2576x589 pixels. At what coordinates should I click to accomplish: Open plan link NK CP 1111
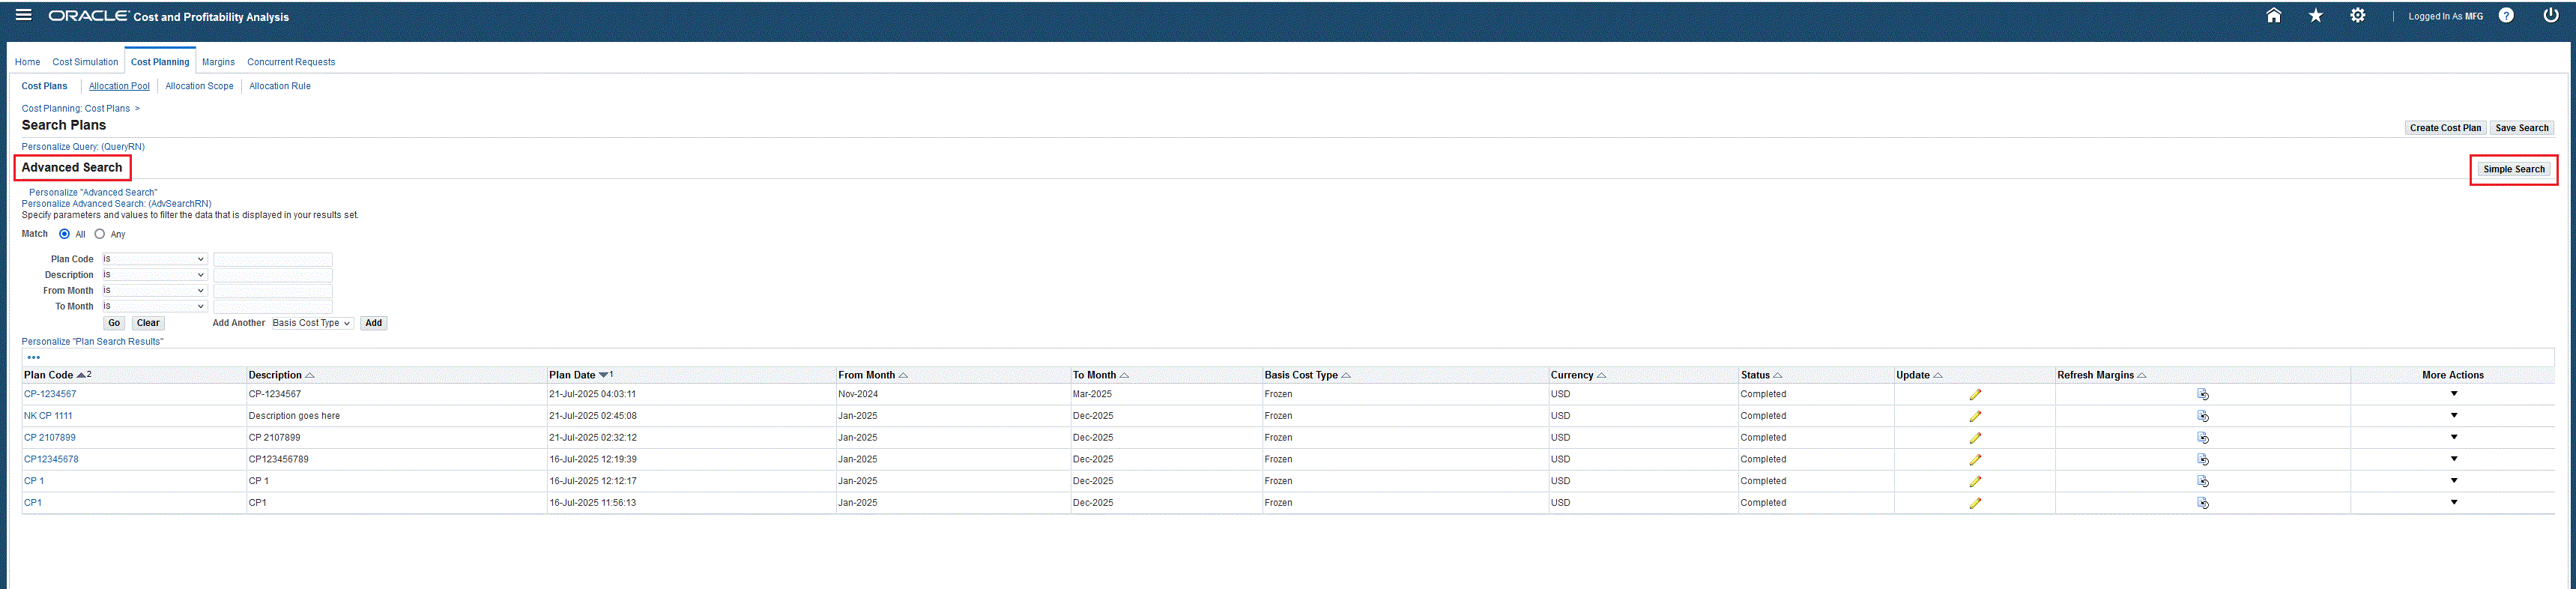pyautogui.click(x=48, y=416)
